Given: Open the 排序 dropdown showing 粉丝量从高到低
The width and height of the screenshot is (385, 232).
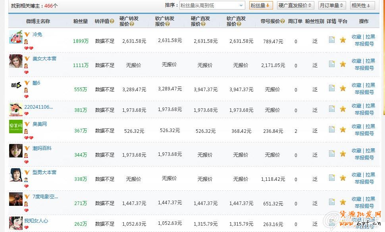Looking at the screenshot, I should coord(212,5).
